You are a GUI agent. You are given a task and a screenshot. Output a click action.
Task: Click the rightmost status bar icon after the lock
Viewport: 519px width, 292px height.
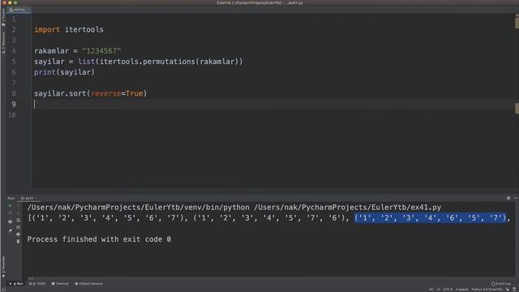(x=514, y=290)
